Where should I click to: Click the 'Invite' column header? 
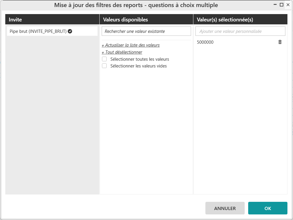coord(16,20)
